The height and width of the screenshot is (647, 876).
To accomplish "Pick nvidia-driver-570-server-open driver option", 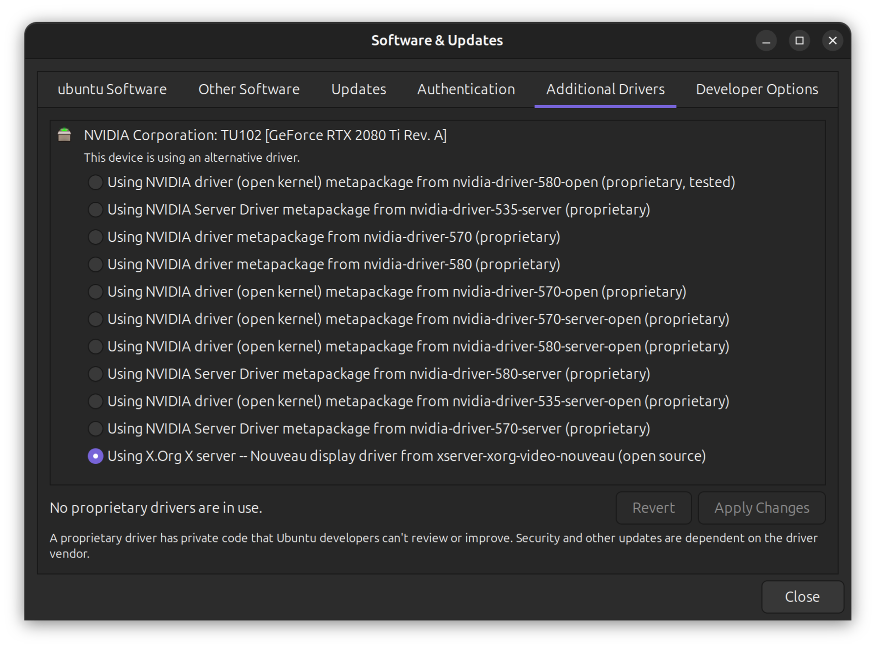I will [x=95, y=319].
